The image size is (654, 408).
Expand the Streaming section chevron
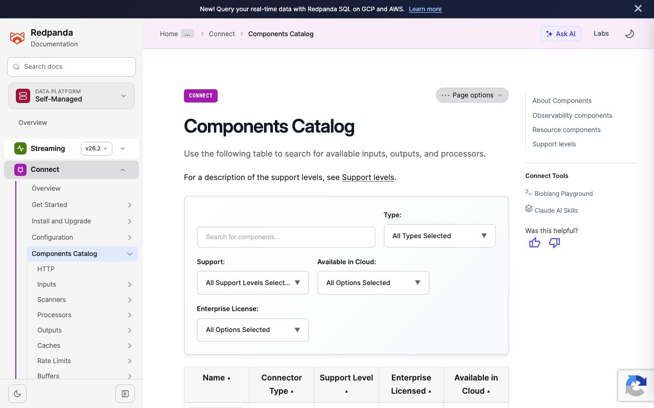point(123,148)
